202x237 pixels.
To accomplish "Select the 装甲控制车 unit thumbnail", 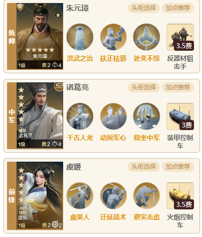I will (180, 116).
